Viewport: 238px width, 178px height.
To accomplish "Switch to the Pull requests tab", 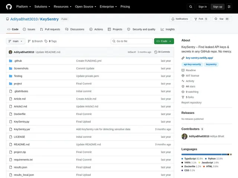I will (50, 29).
